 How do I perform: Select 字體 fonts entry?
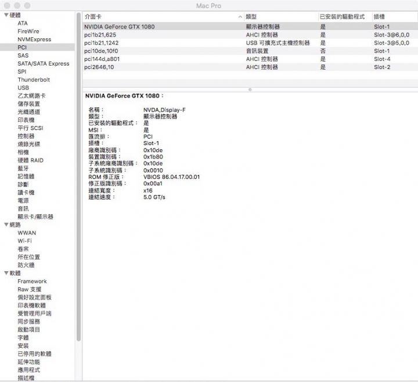[23, 337]
